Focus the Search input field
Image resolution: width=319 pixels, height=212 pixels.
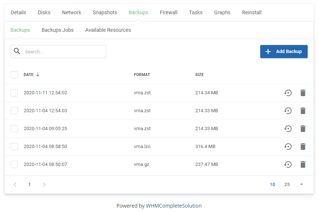pyautogui.click(x=58, y=52)
